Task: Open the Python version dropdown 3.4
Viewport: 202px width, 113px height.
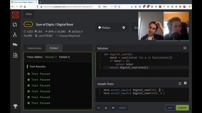Action: point(135,28)
